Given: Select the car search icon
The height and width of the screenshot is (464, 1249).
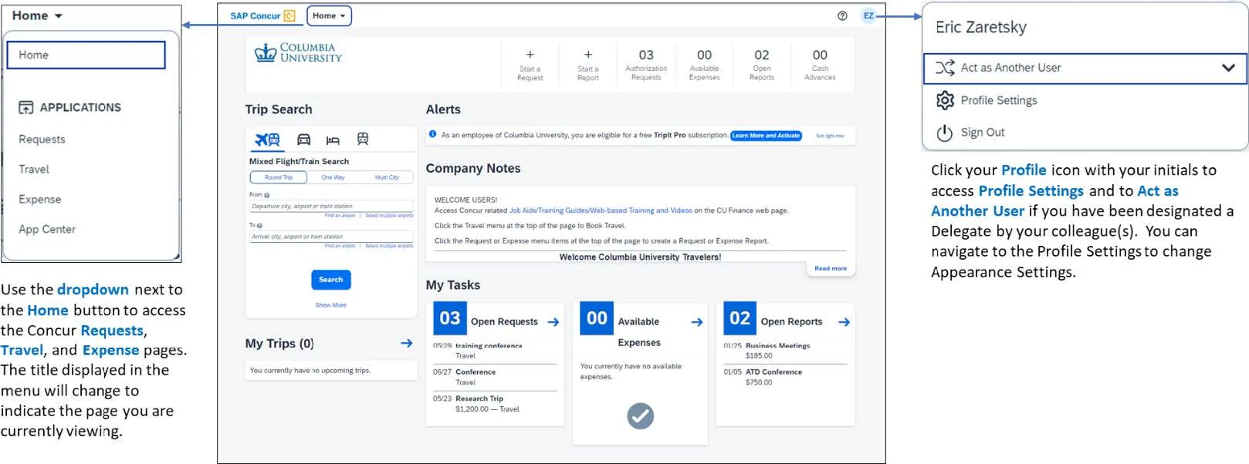Looking at the screenshot, I should pyautogui.click(x=304, y=140).
